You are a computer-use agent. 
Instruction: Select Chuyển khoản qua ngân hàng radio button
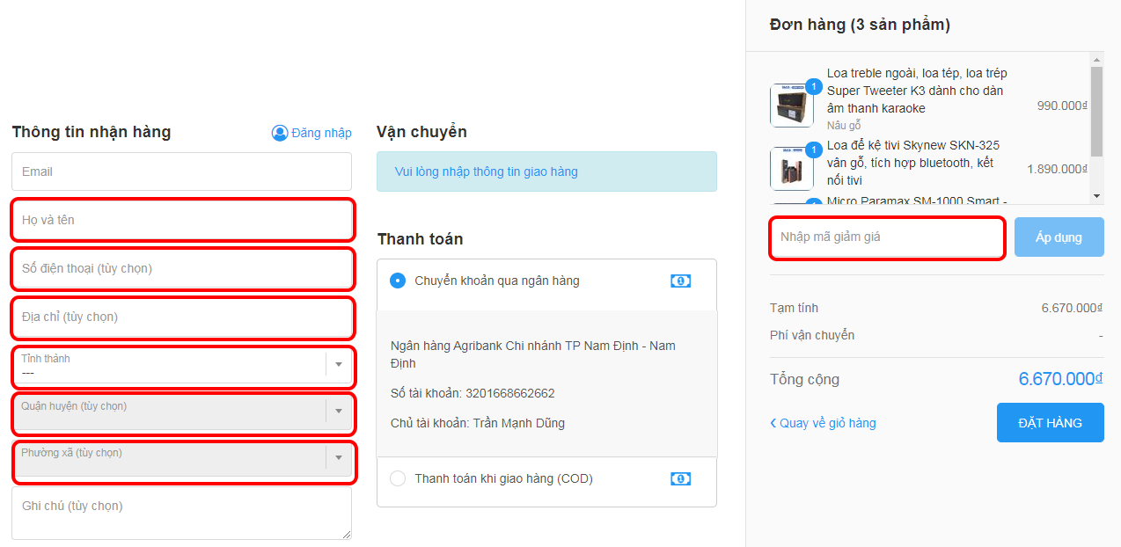398,281
